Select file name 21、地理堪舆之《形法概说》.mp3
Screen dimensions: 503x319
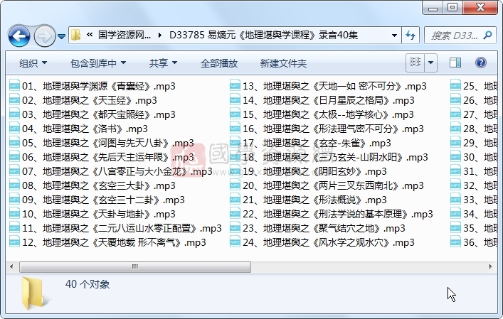pyautogui.click(x=314, y=200)
